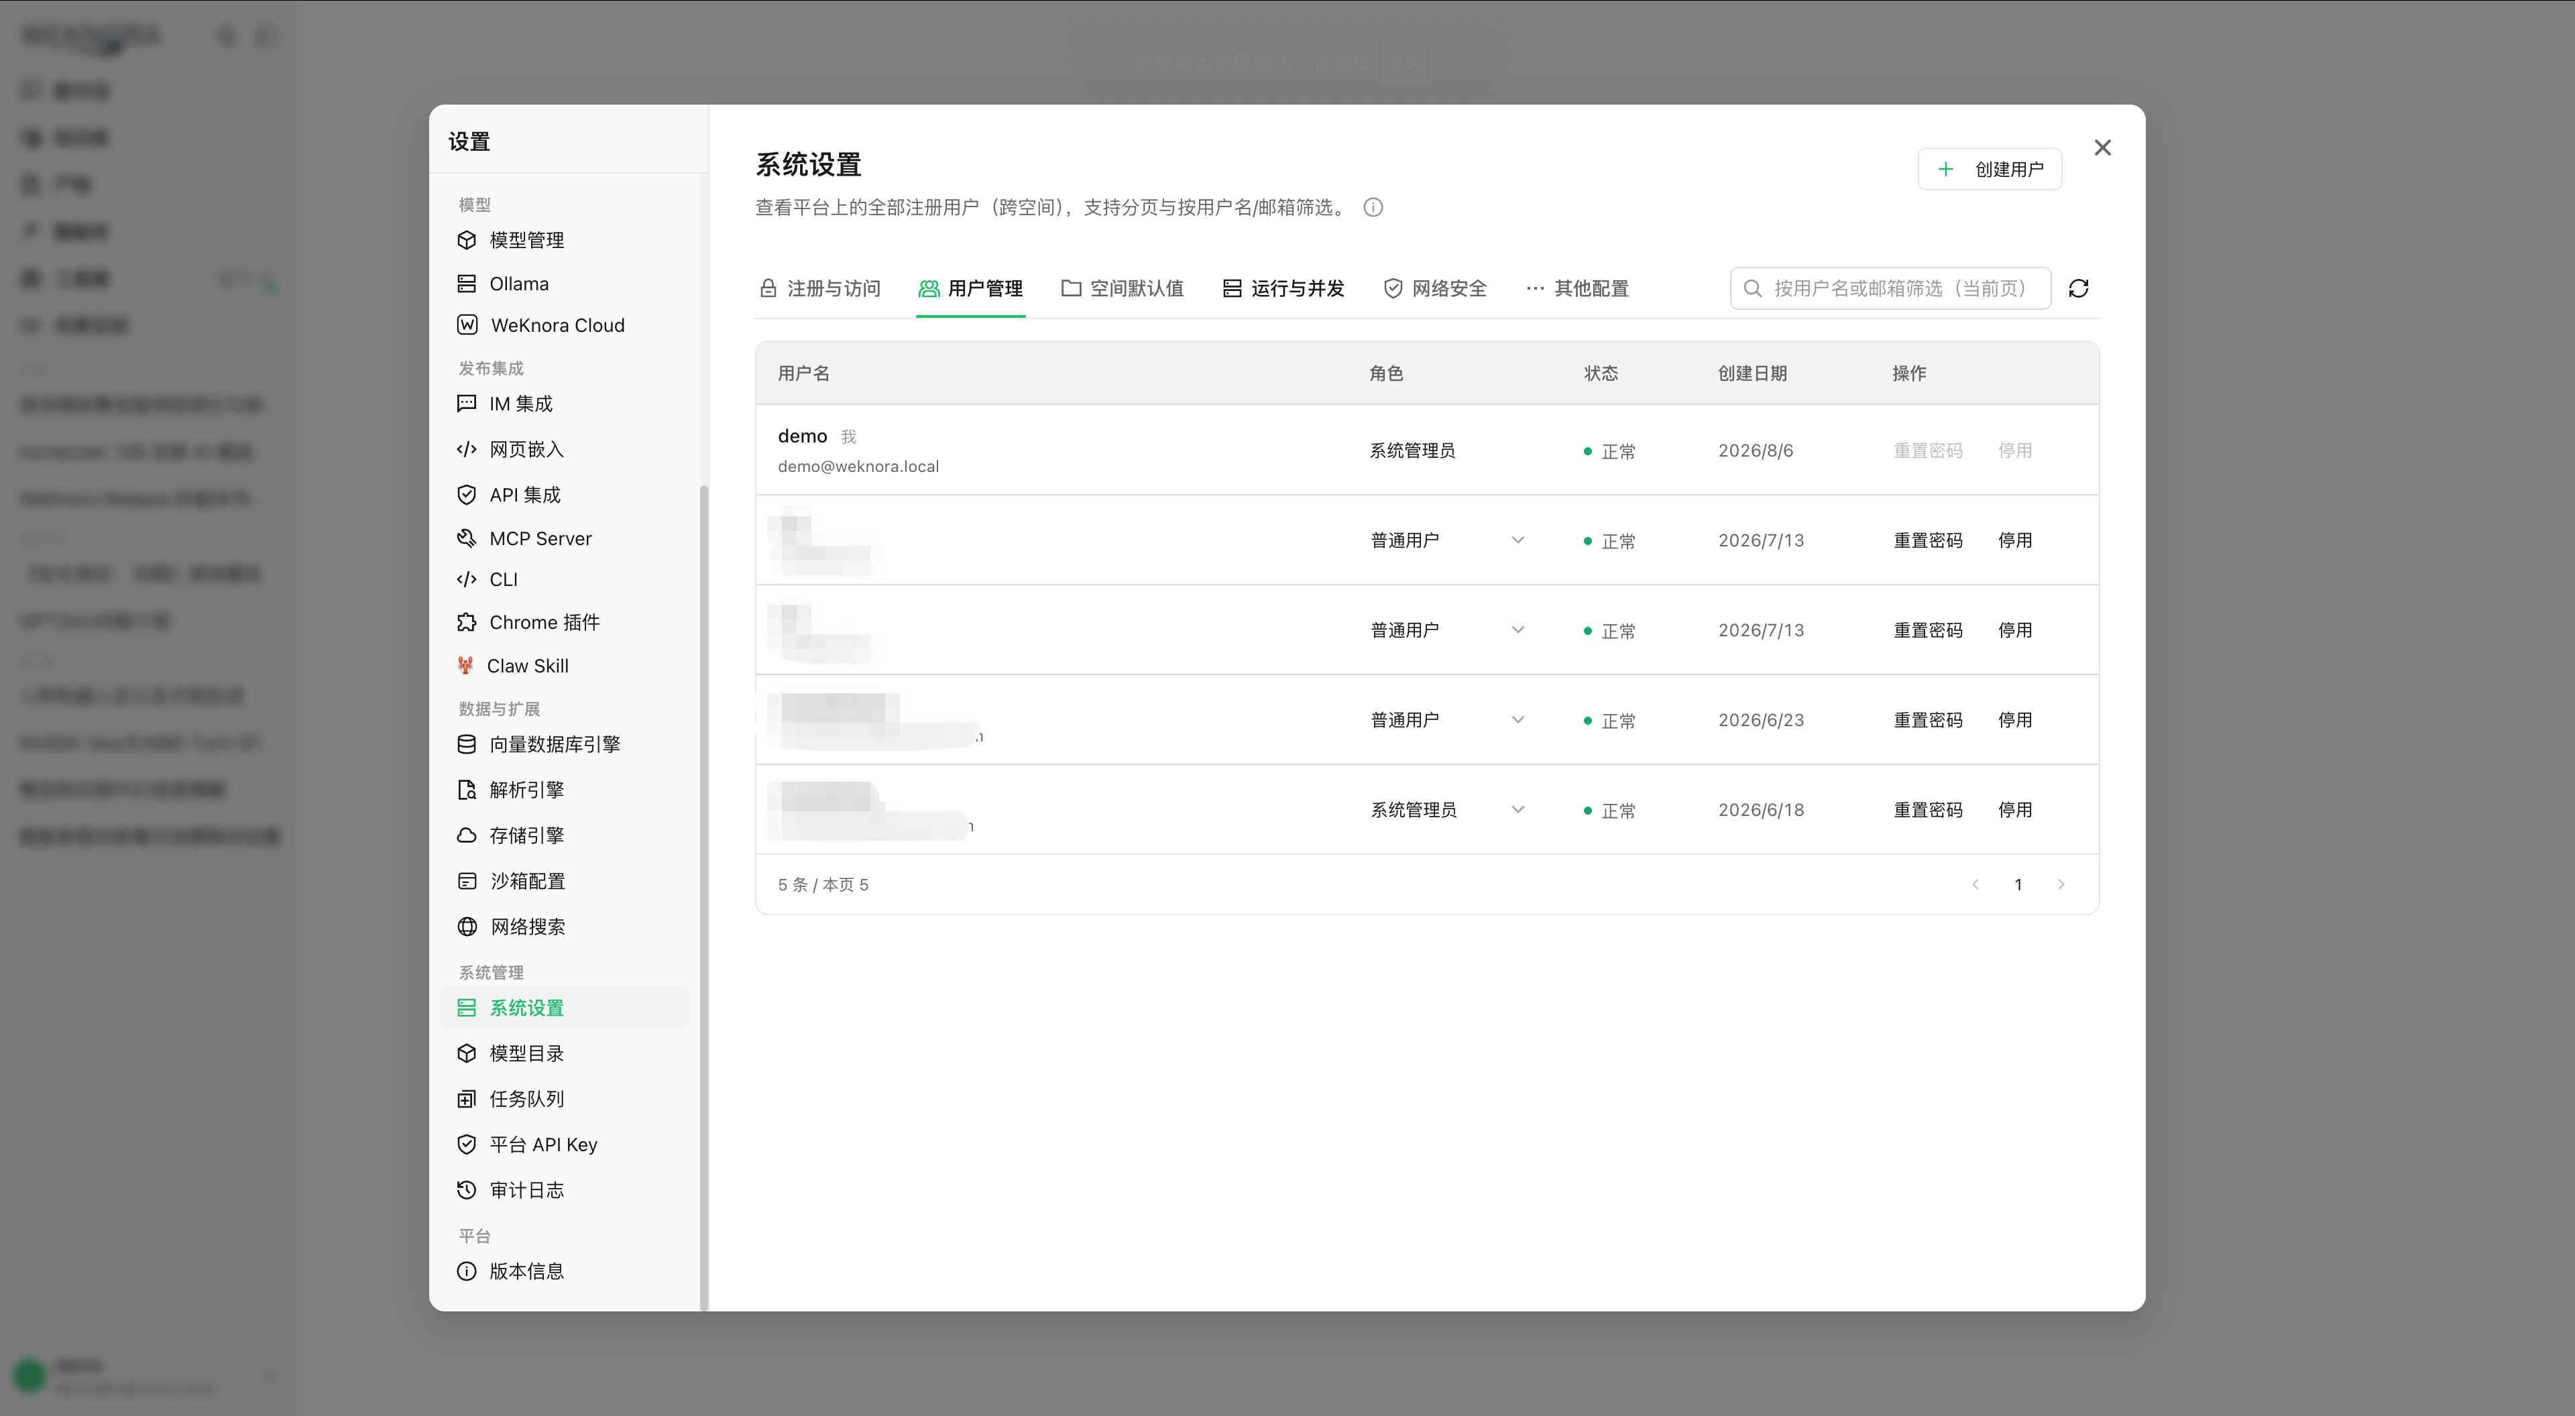
Task: Open the Ollama settings entry
Action: pyautogui.click(x=564, y=284)
